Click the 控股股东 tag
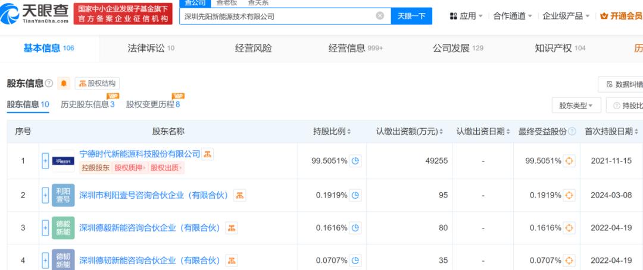The height and width of the screenshot is (270, 643). pos(95,167)
